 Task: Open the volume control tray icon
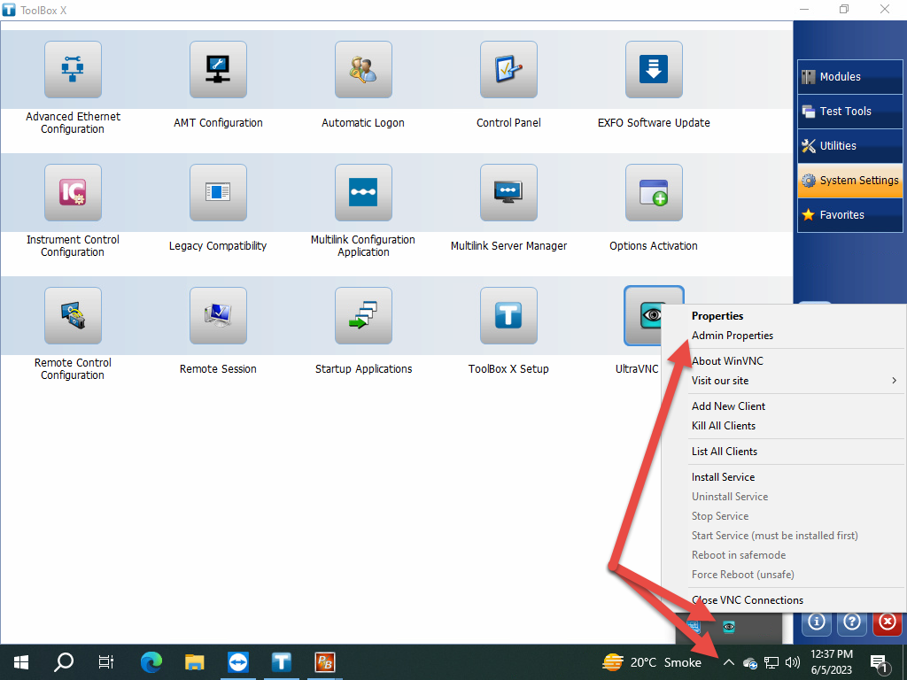point(793,662)
